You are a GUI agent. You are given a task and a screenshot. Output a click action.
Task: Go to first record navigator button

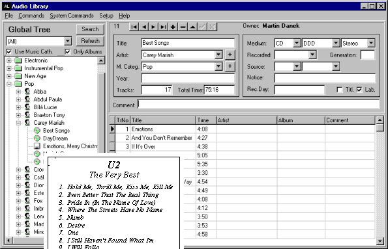tap(134, 27)
